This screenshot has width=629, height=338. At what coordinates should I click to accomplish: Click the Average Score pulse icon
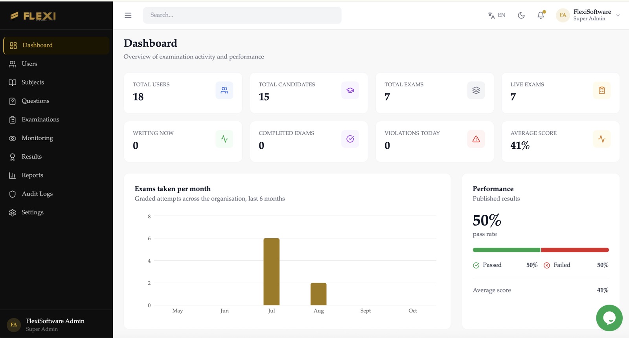click(x=602, y=139)
